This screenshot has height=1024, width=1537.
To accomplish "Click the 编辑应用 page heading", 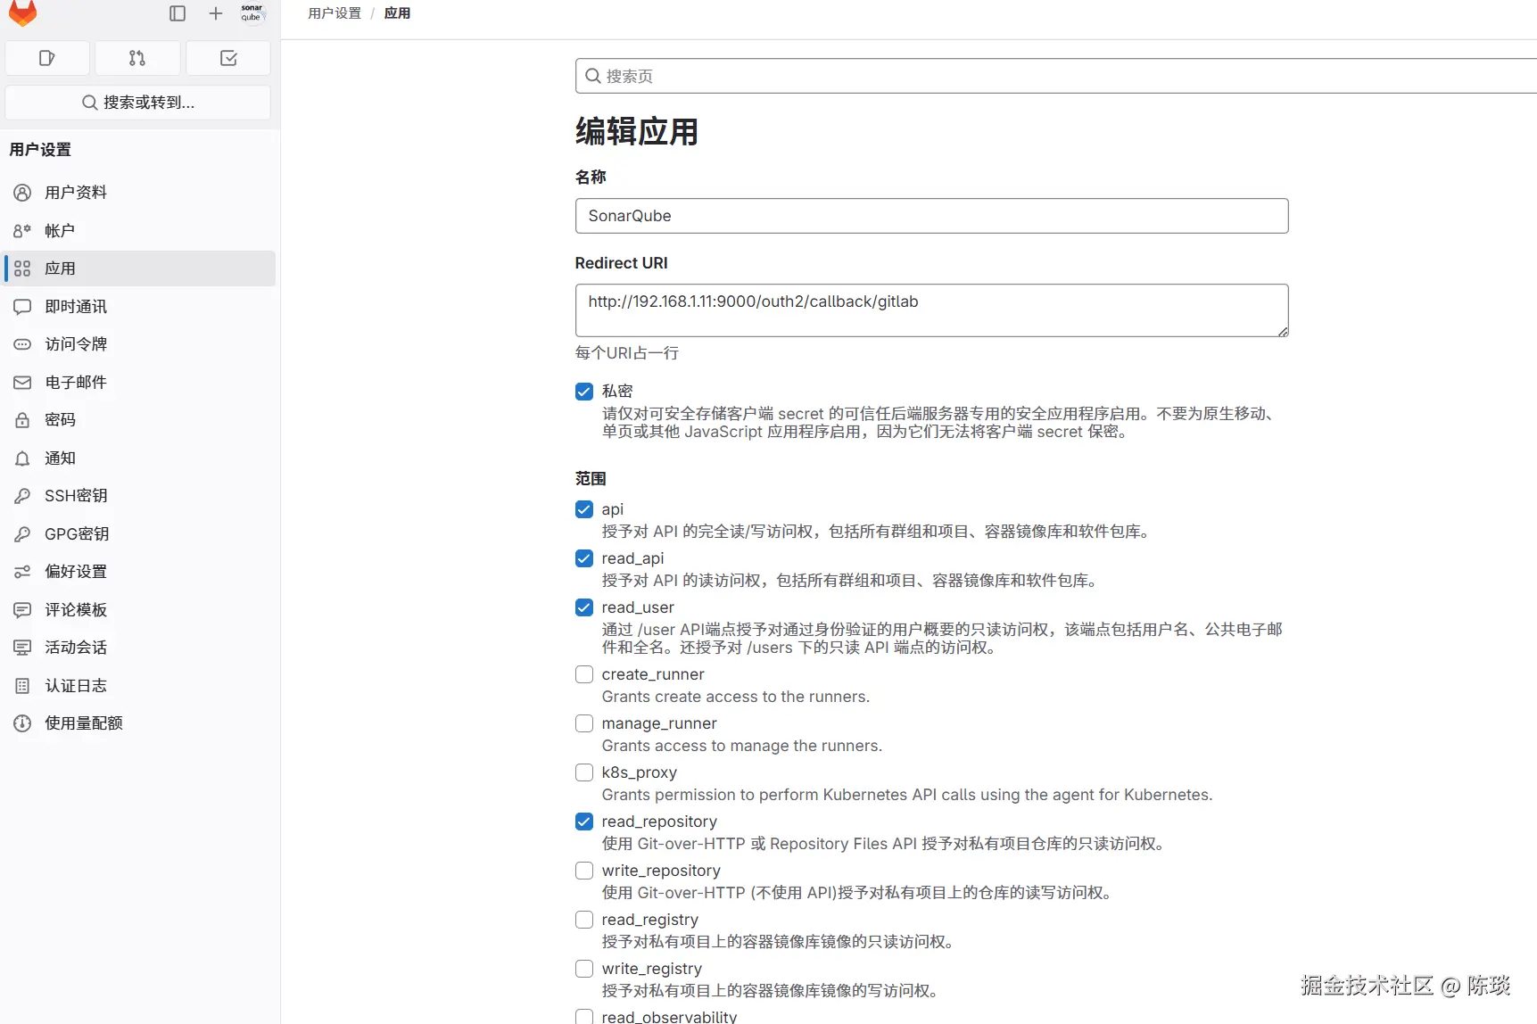I will click(x=637, y=132).
